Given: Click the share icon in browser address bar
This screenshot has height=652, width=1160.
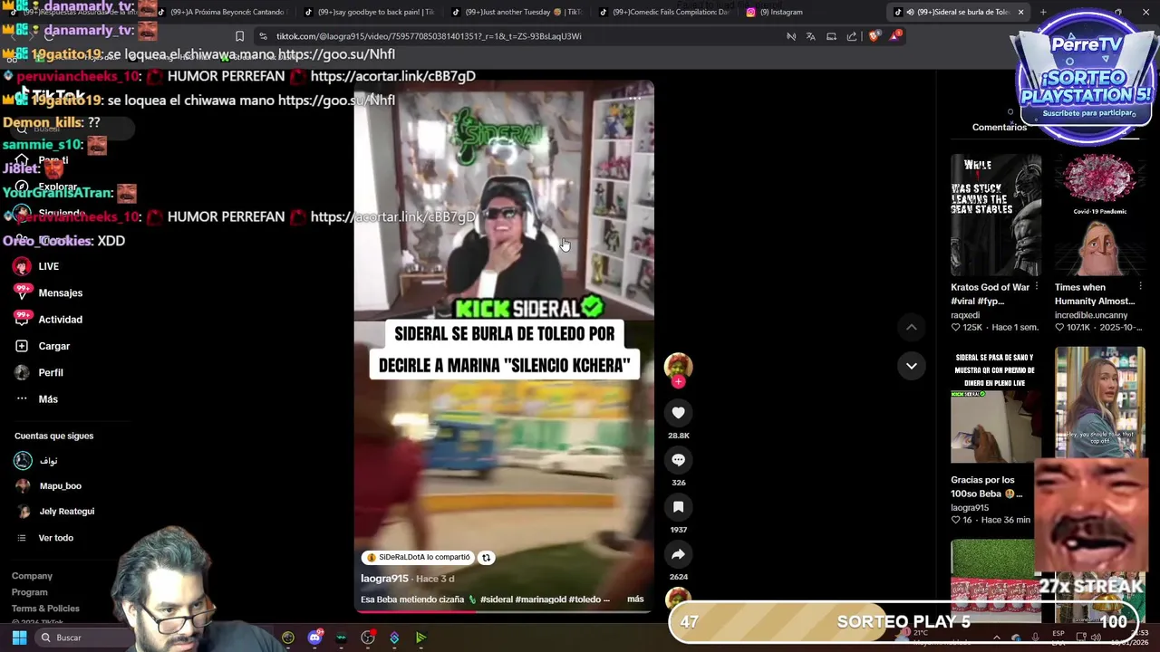Looking at the screenshot, I should (852, 36).
